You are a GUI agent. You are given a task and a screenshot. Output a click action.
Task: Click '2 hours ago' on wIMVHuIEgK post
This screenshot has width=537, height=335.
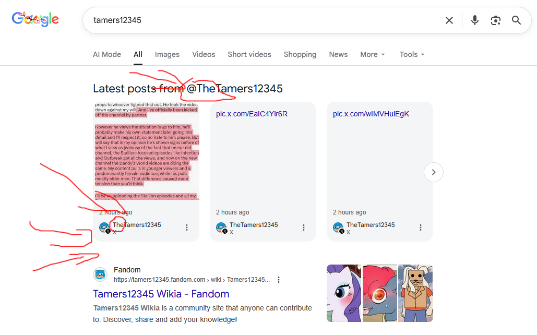pyautogui.click(x=349, y=212)
